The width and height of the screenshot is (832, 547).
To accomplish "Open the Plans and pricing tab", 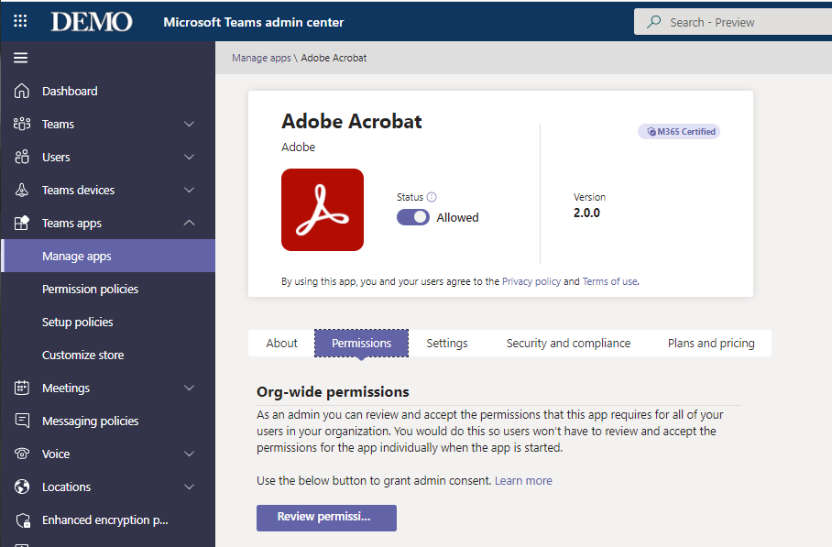I will [711, 343].
